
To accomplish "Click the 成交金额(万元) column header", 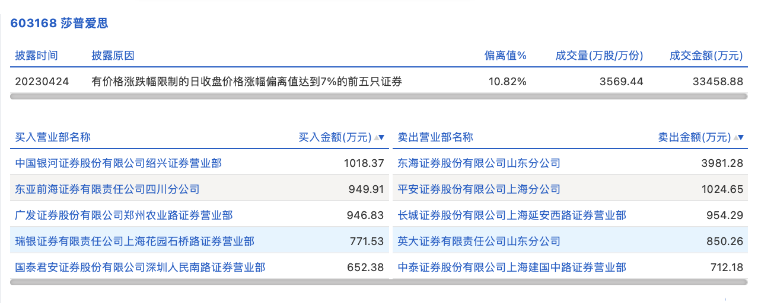I will coord(706,56).
